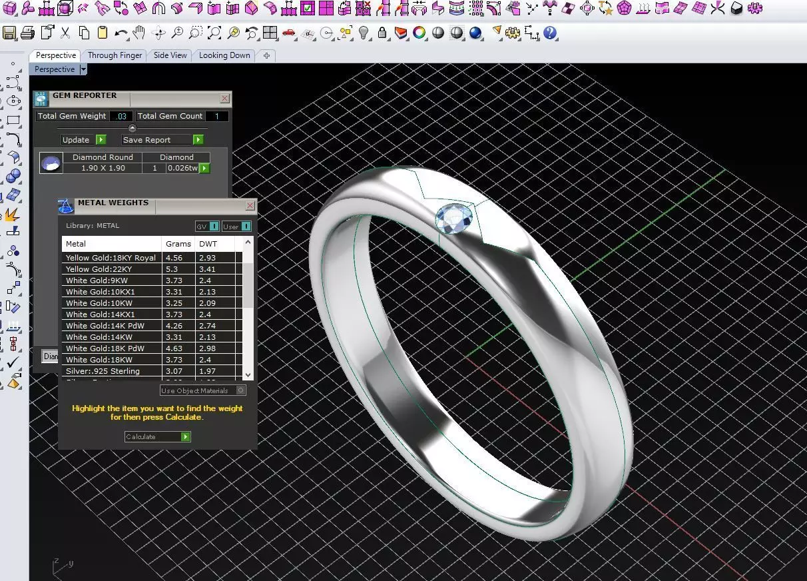Click the round diamond on the ring model
This screenshot has width=807, height=581.
[454, 219]
